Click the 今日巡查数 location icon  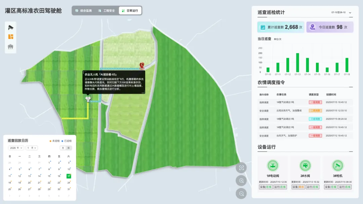click(313, 27)
